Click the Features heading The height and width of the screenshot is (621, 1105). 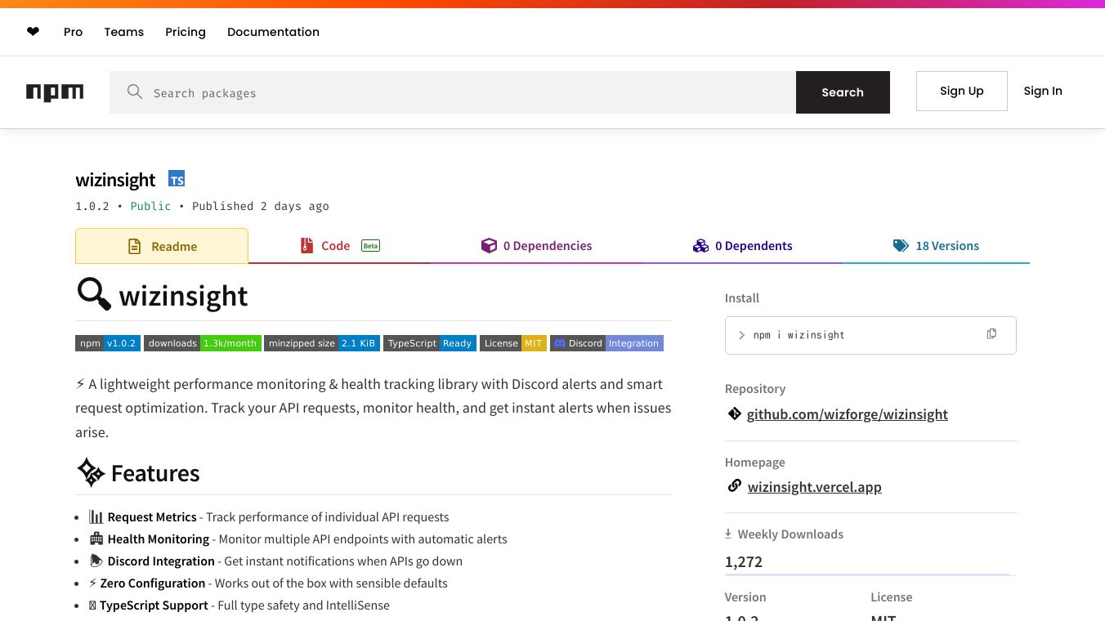pyautogui.click(x=155, y=473)
